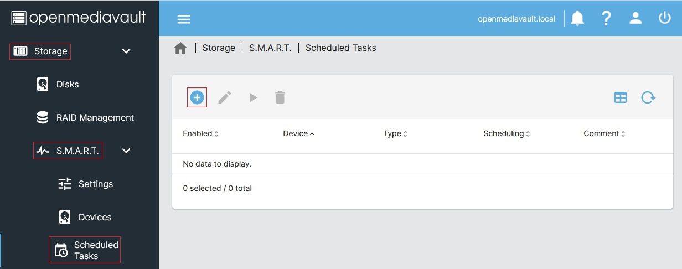Image resolution: width=682 pixels, height=269 pixels.
Task: Reload the table with refresh icon
Action: click(x=648, y=98)
